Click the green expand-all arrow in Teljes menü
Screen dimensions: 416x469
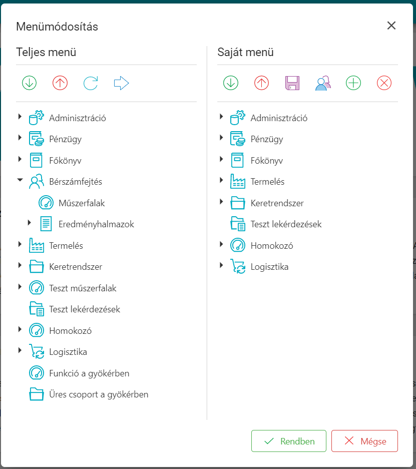[30, 83]
